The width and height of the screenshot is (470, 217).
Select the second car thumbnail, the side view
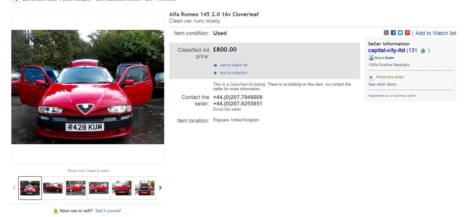(53, 188)
